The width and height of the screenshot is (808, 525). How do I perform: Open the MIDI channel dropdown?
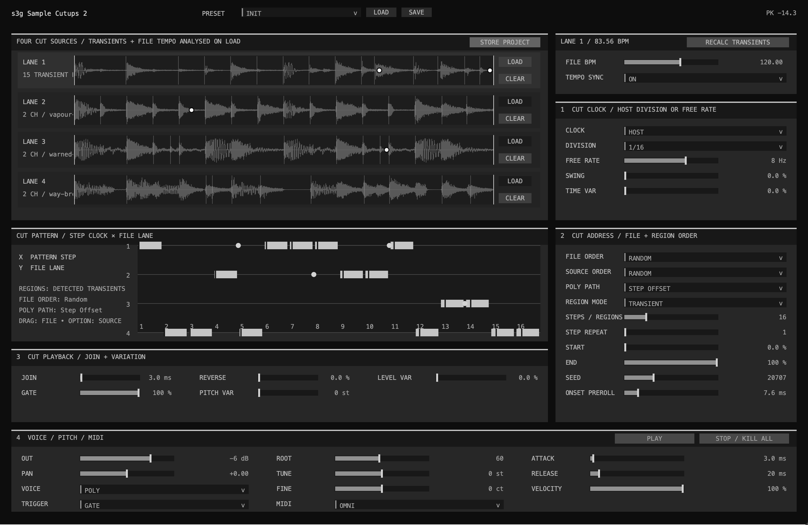click(x=419, y=504)
